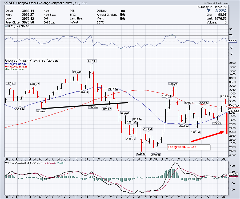Viewport: 240px width, 199px height.
Task: Click the price label 3041.62
Action: (106, 109)
